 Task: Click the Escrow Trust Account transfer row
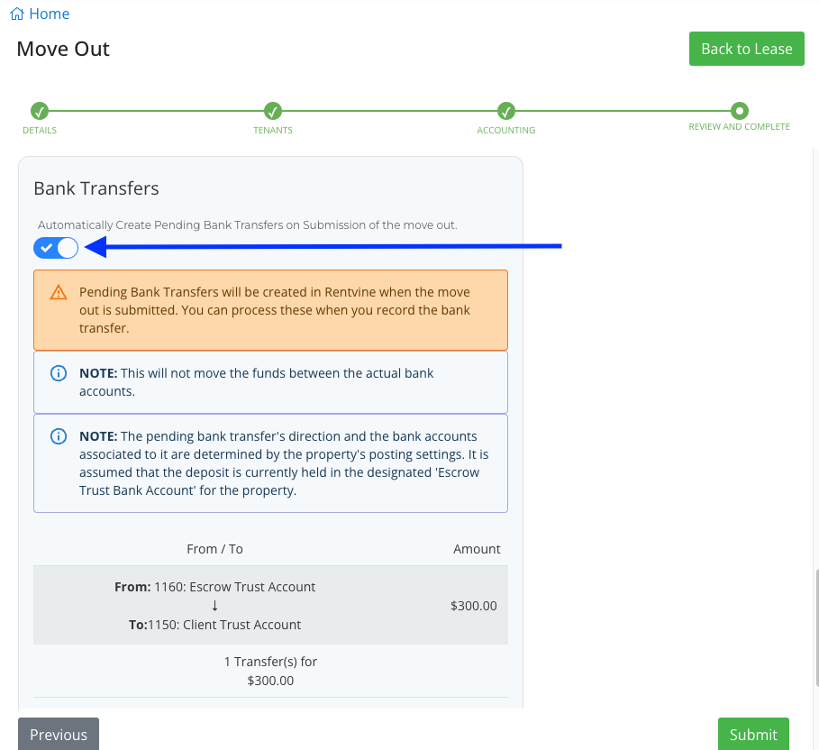pyautogui.click(x=270, y=605)
